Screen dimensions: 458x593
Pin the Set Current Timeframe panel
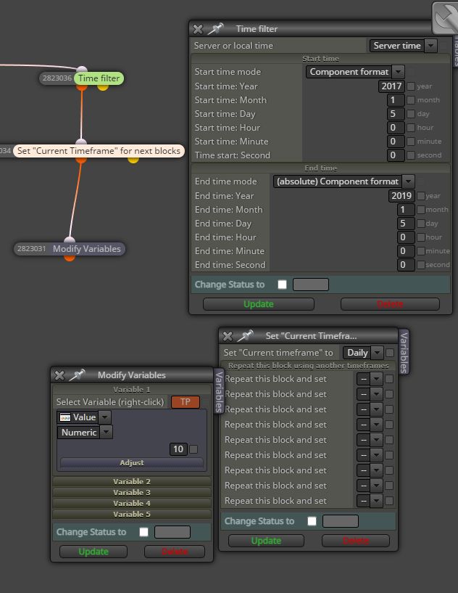tap(246, 336)
